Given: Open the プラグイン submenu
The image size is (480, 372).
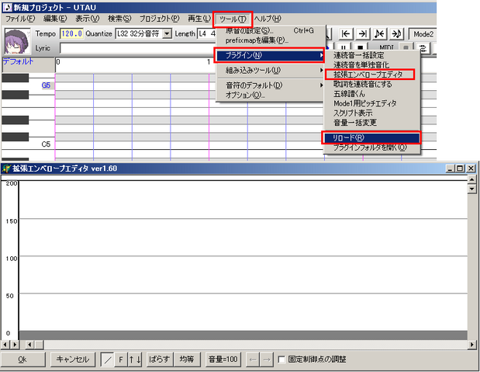Looking at the screenshot, I should pos(271,55).
